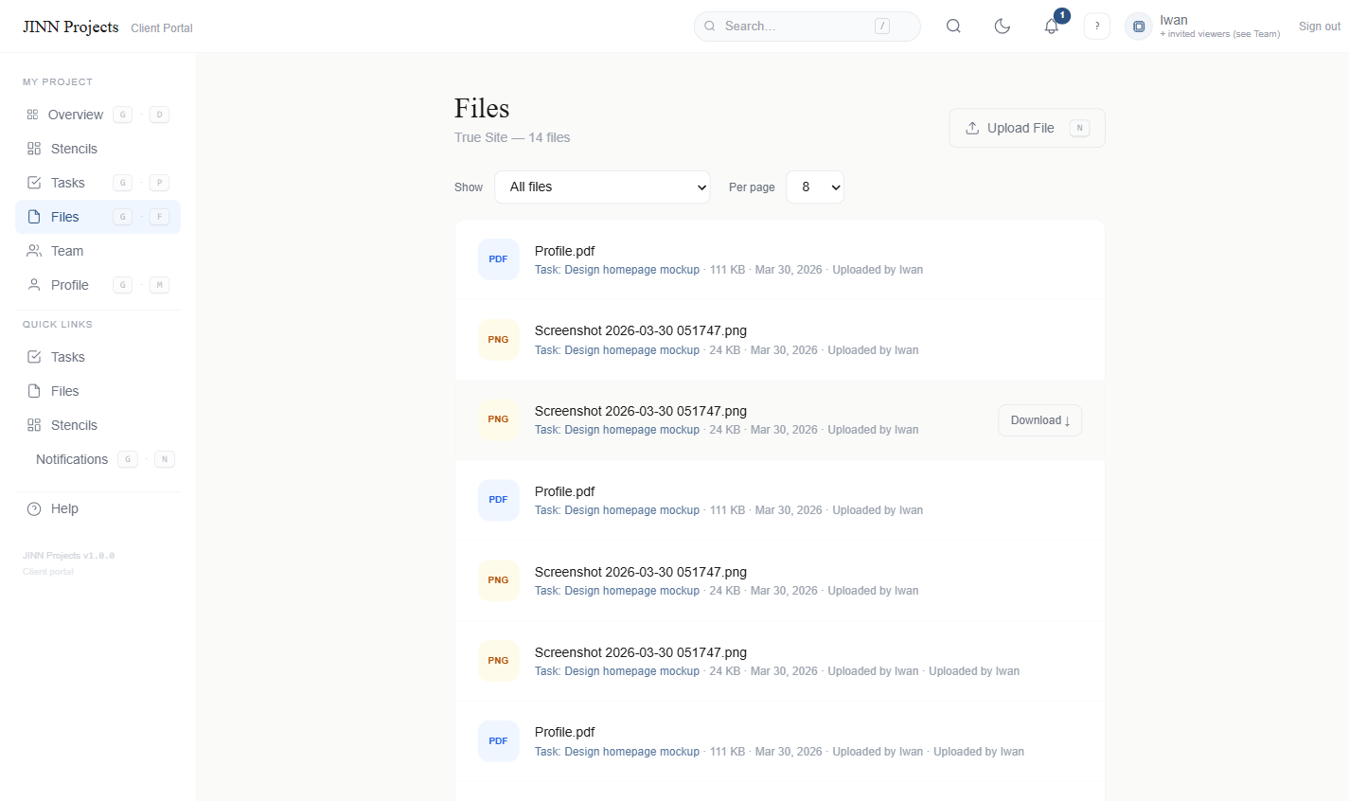
Task: Click the Files page icon under My Project
Action: (x=34, y=217)
